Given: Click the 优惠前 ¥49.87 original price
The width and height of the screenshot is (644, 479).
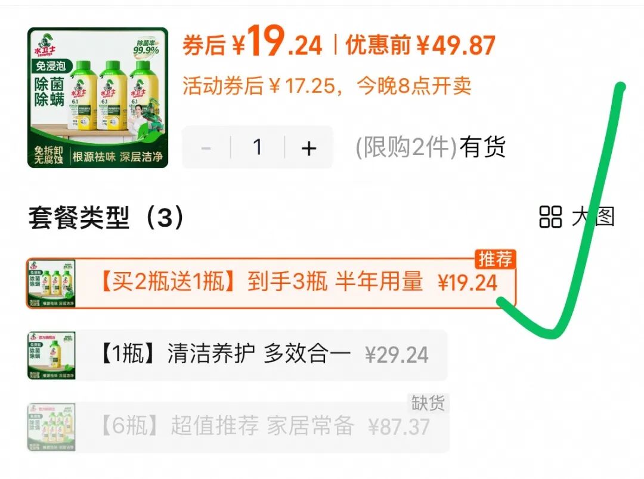Looking at the screenshot, I should [420, 45].
